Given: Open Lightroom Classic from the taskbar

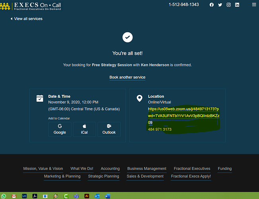Looking at the screenshot, I should (24, 196).
